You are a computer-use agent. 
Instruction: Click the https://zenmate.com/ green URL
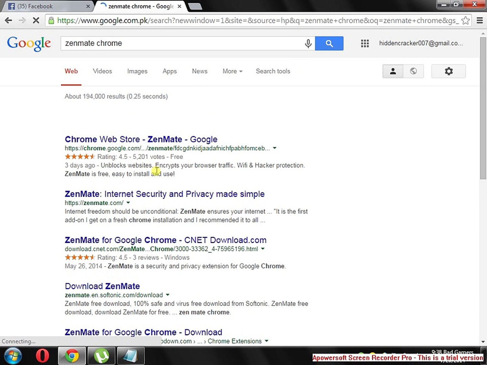[x=94, y=203]
